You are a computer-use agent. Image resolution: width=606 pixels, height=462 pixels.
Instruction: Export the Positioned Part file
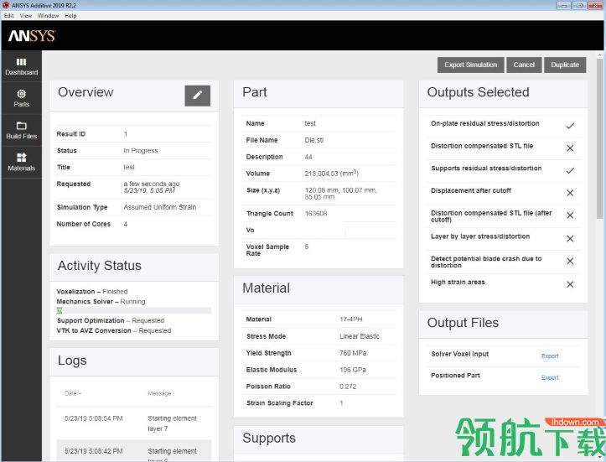tap(550, 377)
